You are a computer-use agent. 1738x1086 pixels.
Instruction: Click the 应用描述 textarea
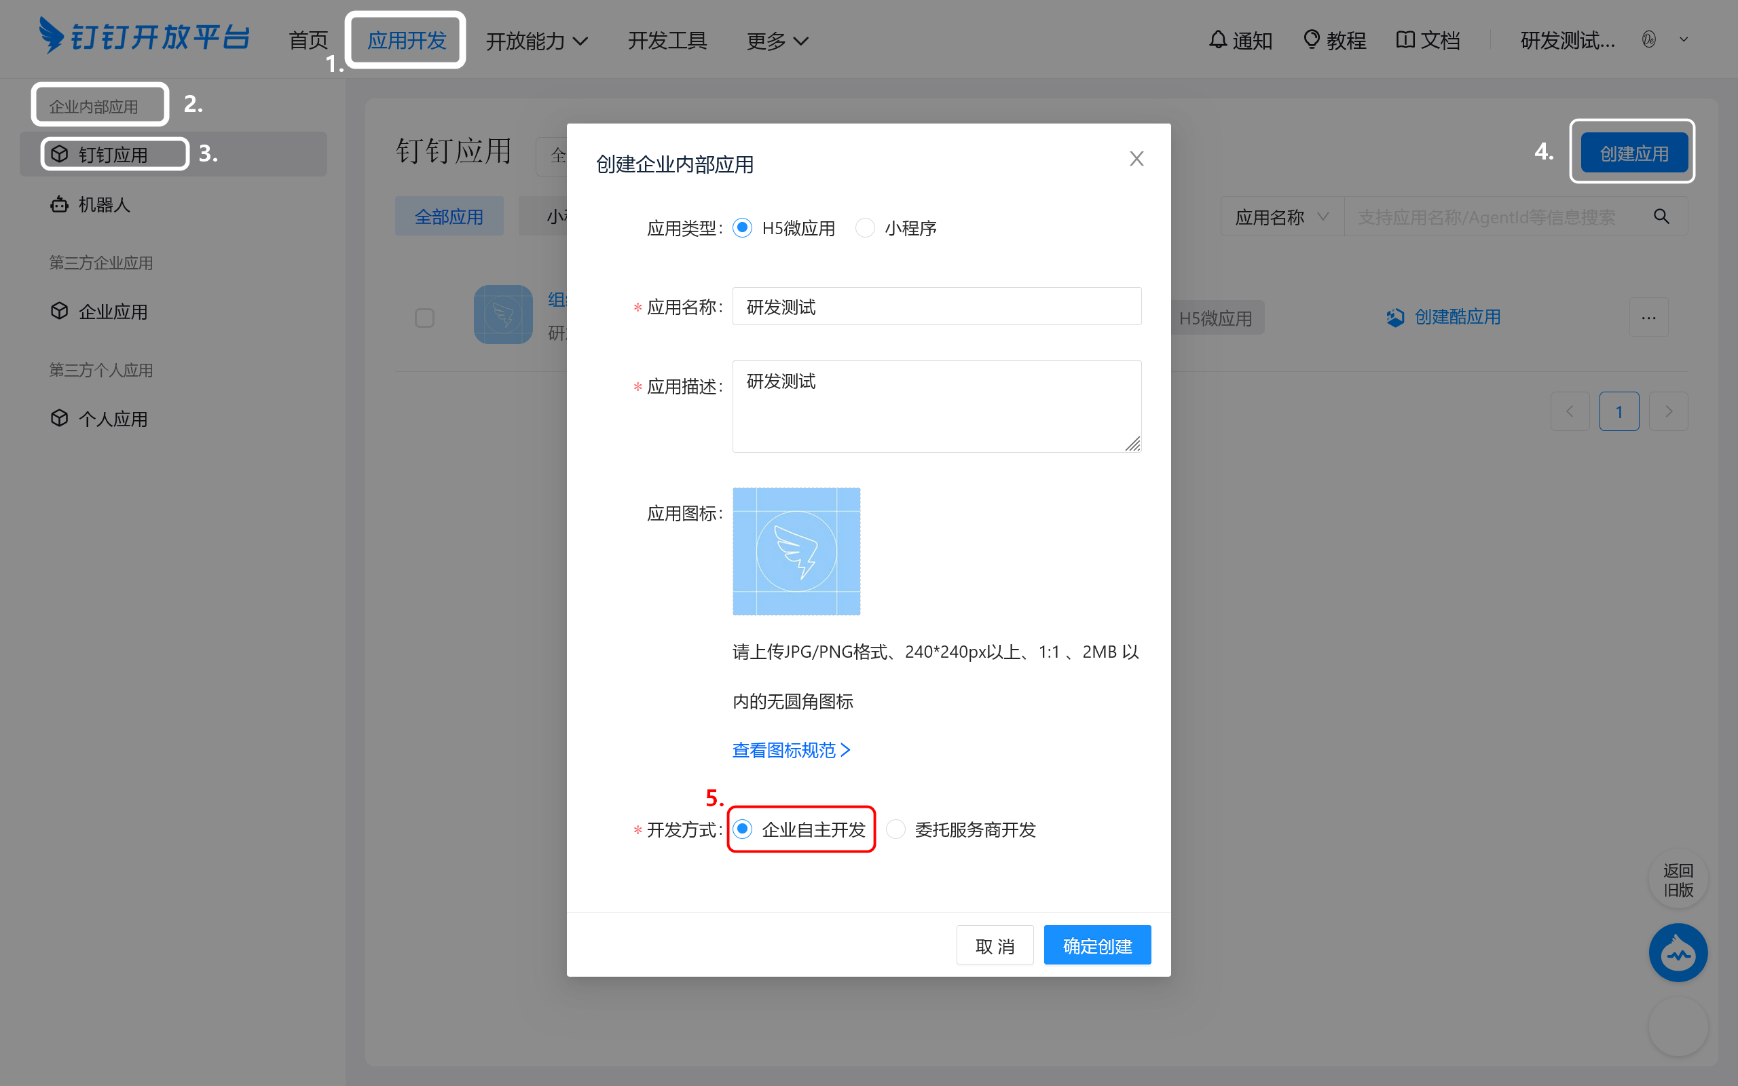pyautogui.click(x=936, y=407)
